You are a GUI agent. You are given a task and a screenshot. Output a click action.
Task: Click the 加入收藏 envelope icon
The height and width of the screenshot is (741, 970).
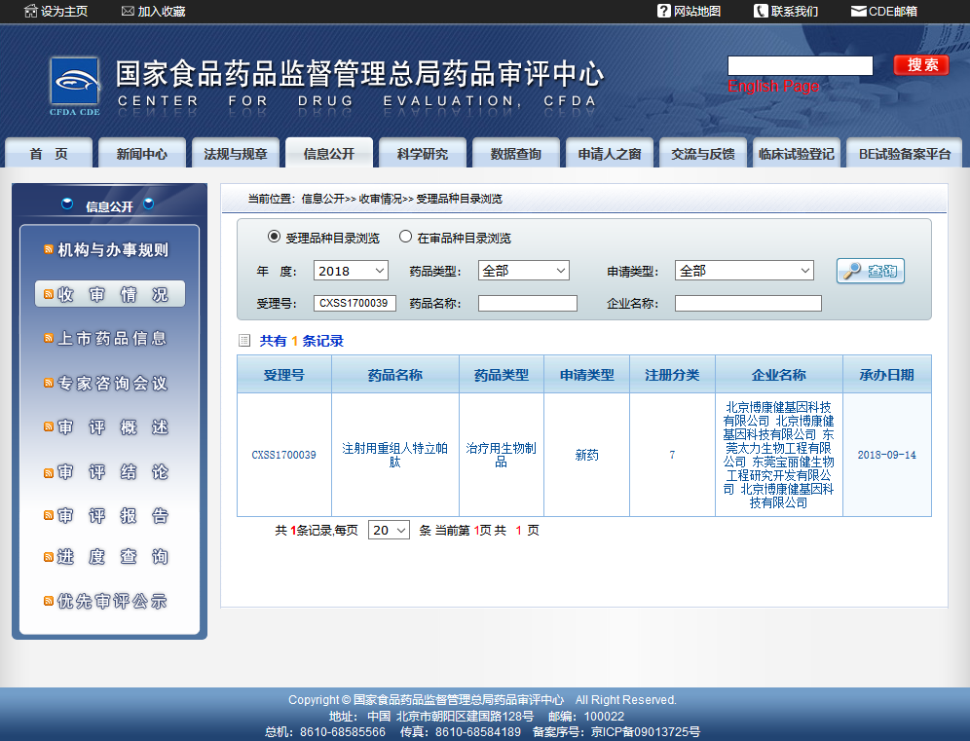click(x=128, y=11)
